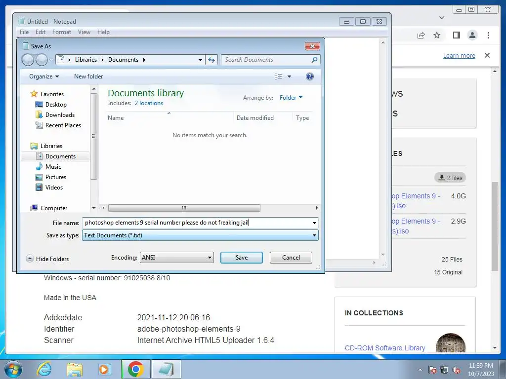Open the Save As help icon
506x379 pixels.
tap(309, 76)
